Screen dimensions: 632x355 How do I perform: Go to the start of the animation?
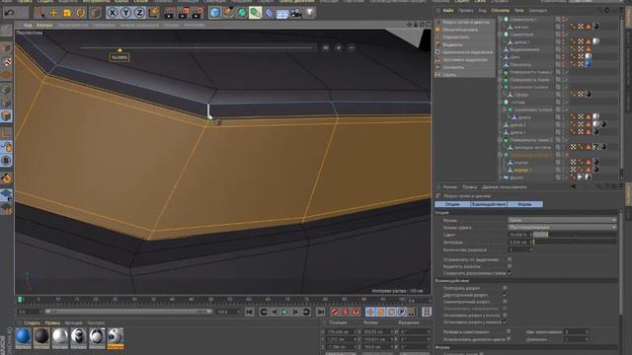(x=250, y=312)
